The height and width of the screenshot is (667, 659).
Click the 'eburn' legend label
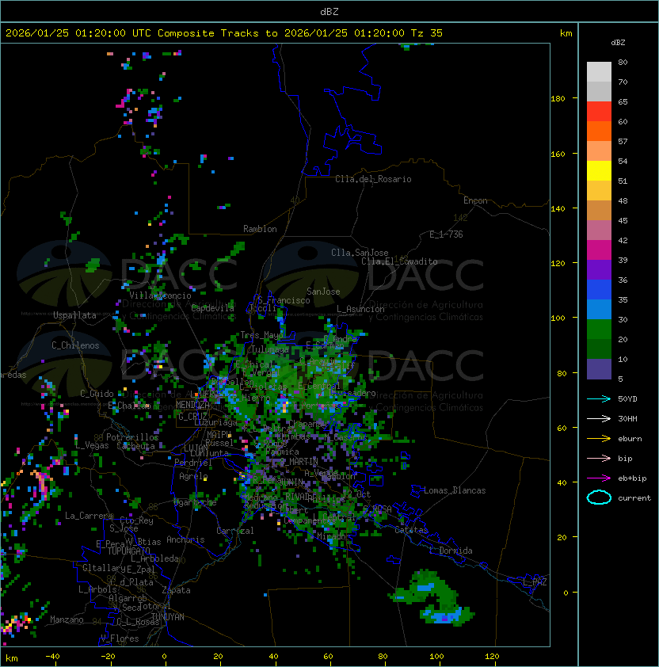(630, 439)
